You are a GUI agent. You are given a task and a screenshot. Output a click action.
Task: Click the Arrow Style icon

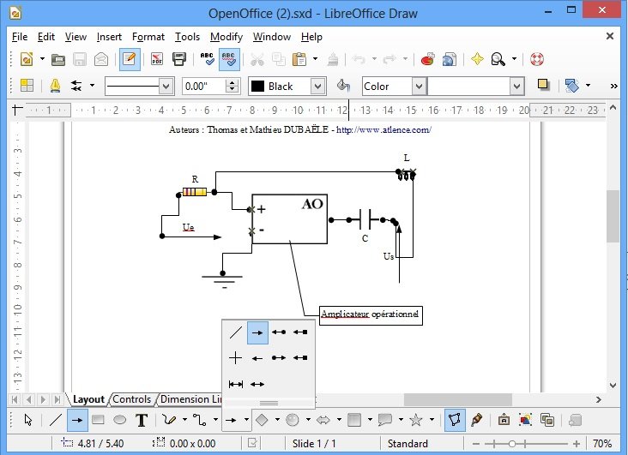coord(76,85)
